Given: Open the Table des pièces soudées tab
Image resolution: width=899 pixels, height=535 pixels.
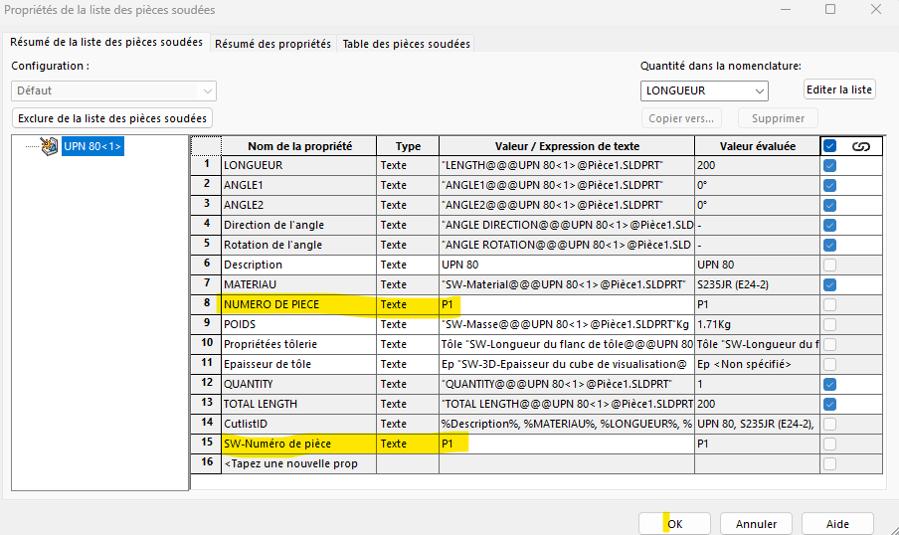Looking at the screenshot, I should tap(406, 44).
